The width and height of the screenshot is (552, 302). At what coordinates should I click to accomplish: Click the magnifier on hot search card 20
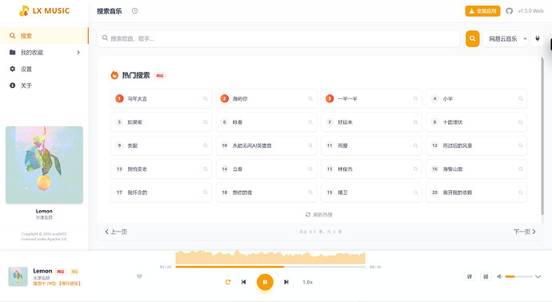[520, 193]
